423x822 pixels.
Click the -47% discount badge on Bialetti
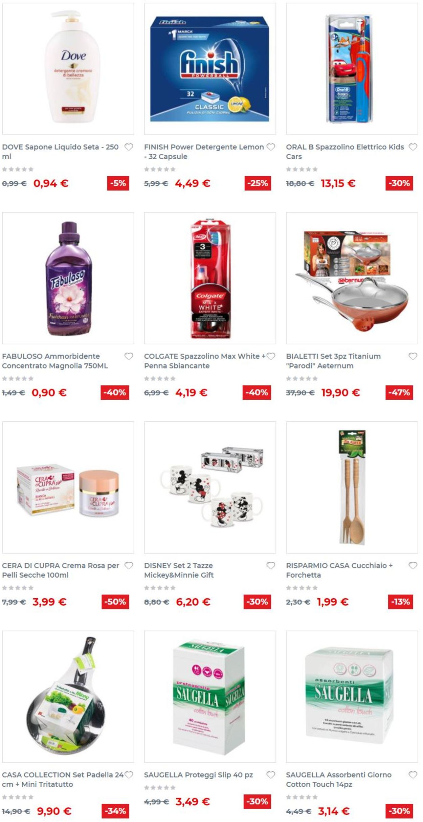pos(399,393)
